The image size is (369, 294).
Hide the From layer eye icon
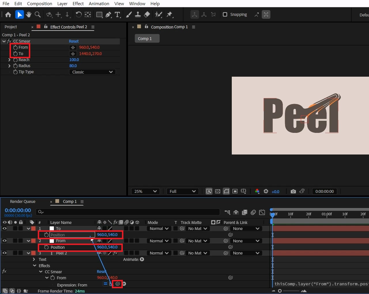point(5,241)
